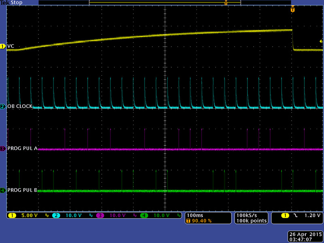Click the orange trigger position T marker
Image resolution: width=324 pixels, height=243 pixels.
coord(292,9)
